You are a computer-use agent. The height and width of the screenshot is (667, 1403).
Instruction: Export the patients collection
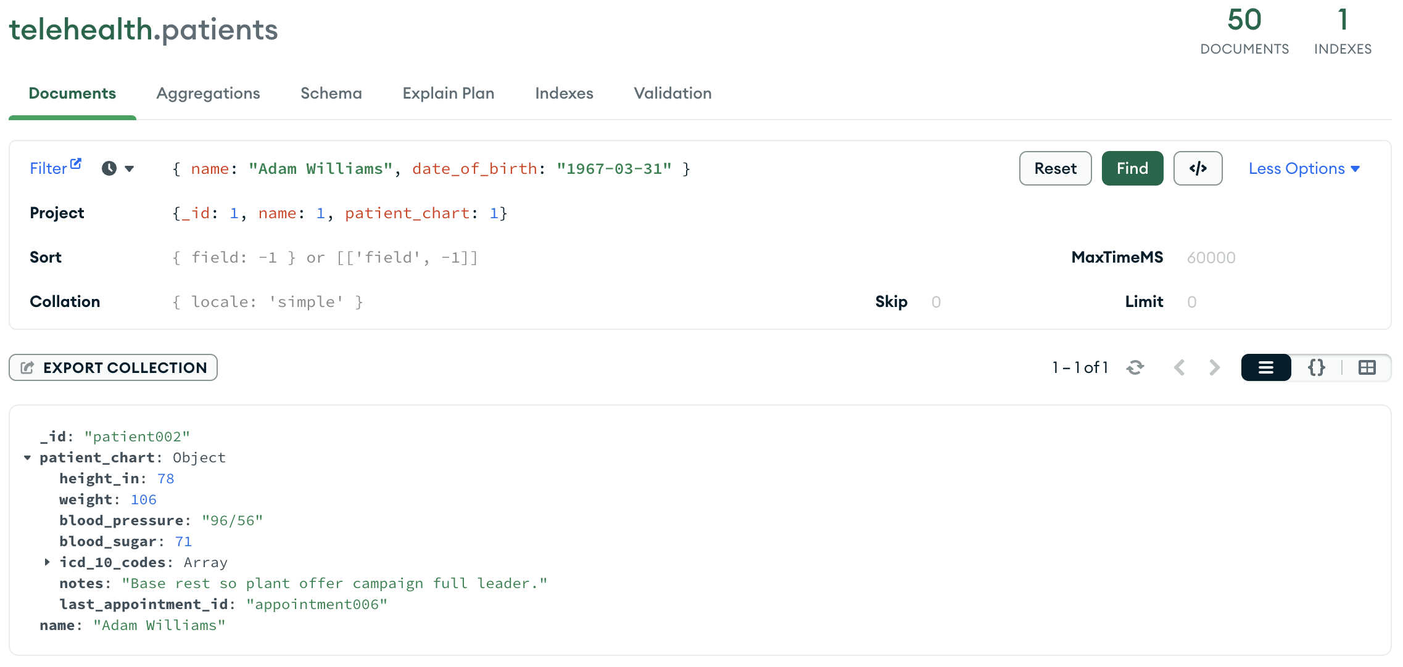[113, 367]
